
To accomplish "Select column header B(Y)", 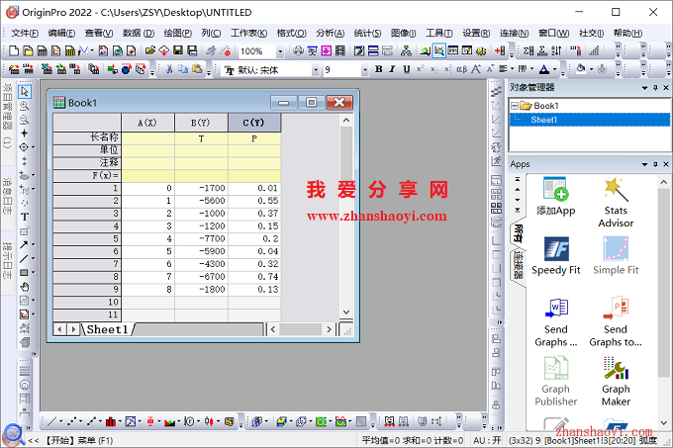I will (201, 123).
